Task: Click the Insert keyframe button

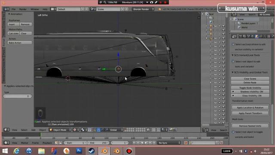Action: coord(13,24)
